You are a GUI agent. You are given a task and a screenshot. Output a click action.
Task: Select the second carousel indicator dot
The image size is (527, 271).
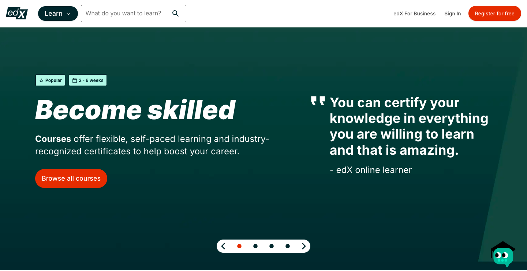point(255,246)
